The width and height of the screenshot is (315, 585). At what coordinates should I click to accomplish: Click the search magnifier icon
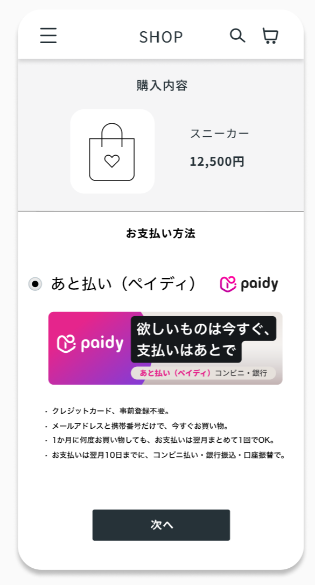(237, 36)
